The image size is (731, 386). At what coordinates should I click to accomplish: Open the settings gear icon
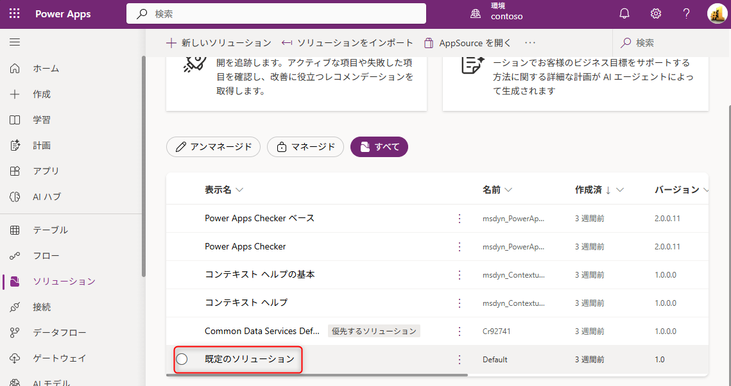[655, 13]
